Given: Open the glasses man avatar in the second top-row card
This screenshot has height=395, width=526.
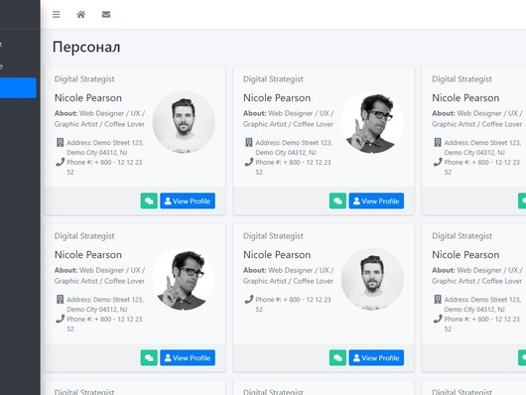Looking at the screenshot, I should (x=372, y=122).
